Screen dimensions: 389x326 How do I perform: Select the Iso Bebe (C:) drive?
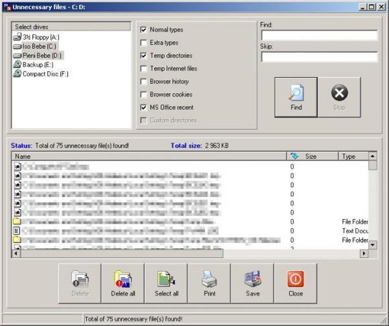coord(35,46)
